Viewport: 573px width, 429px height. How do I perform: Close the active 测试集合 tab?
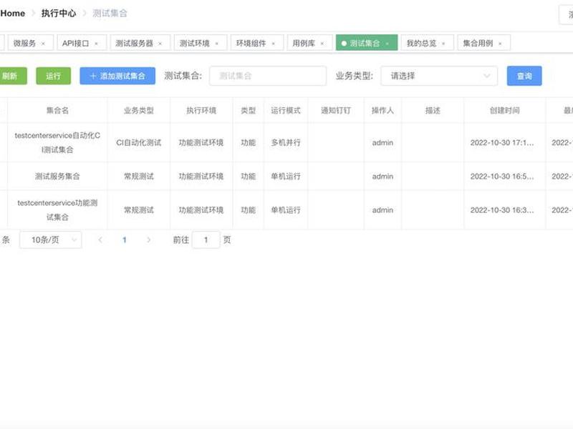(387, 44)
